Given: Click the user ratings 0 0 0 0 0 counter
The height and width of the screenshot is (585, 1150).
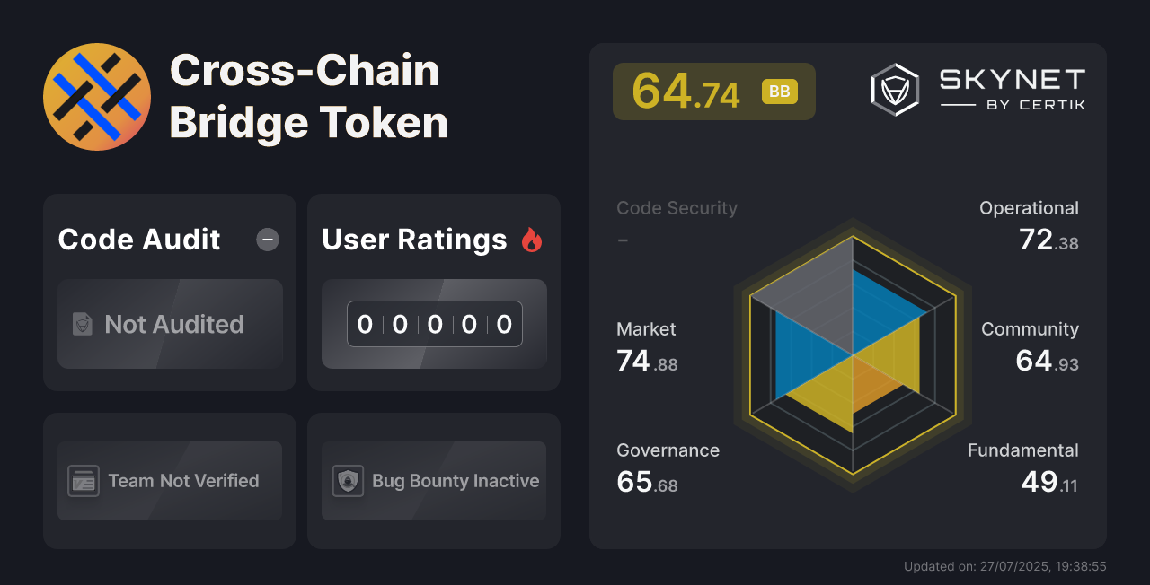Looking at the screenshot, I should coord(435,324).
